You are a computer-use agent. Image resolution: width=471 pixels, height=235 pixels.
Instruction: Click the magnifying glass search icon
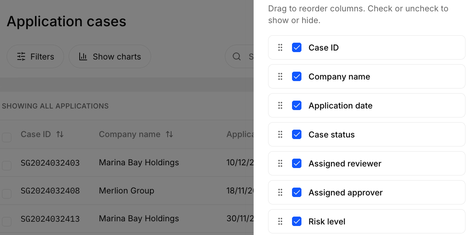pyautogui.click(x=237, y=56)
